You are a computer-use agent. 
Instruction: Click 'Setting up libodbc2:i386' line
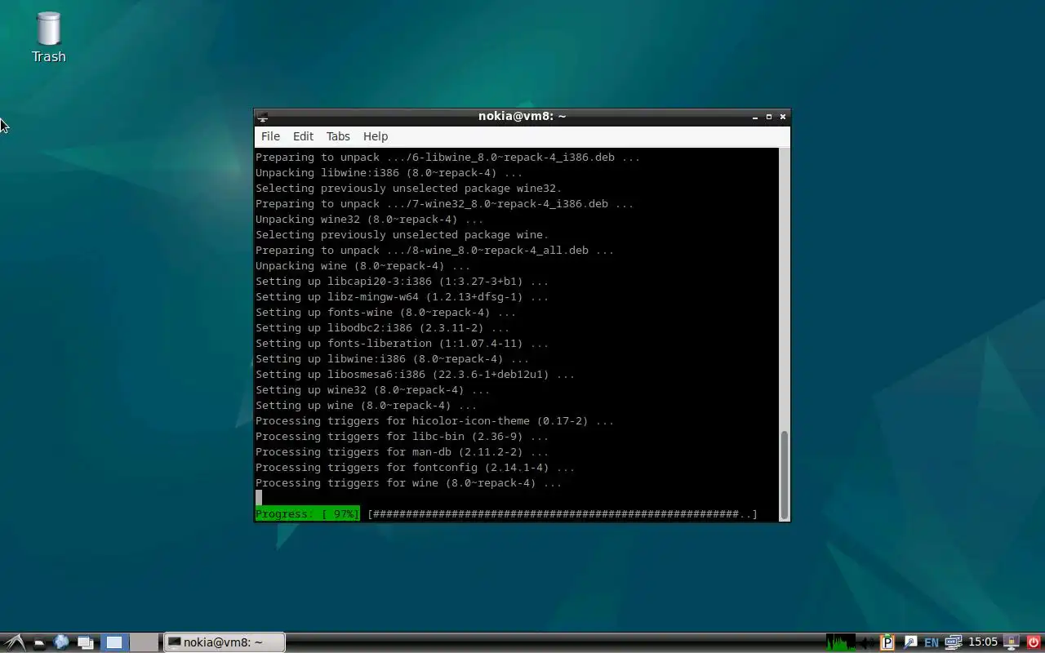[x=383, y=328]
